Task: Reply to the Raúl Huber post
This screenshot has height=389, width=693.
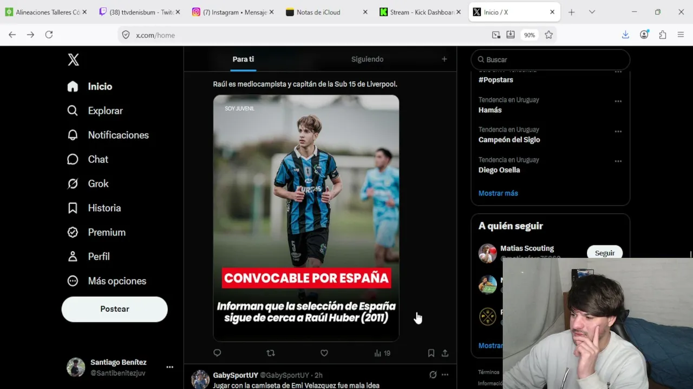Action: 217,353
